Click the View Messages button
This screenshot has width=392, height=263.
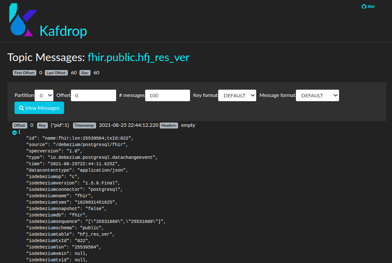point(39,108)
